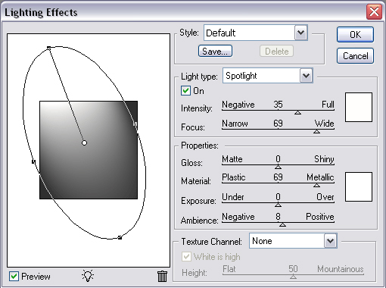Screen dimensions: 386x288
Task: Click the Full label on the Intensity slider
Action: tap(328, 105)
